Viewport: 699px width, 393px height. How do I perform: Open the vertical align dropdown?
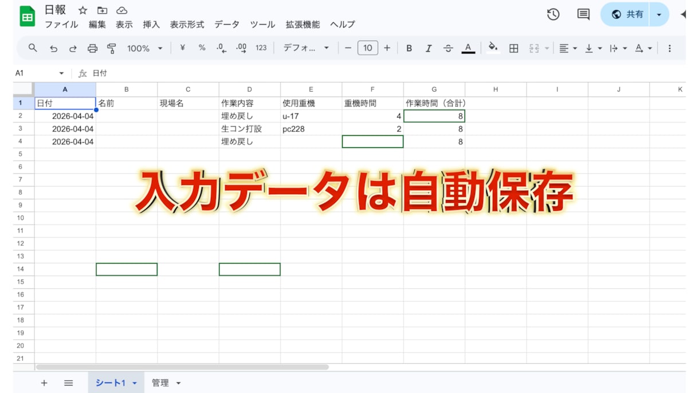tap(592, 49)
